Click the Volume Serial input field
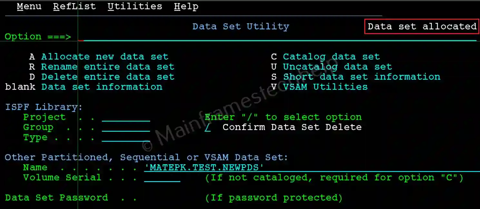Screen dimensions: 480x209 (162, 177)
